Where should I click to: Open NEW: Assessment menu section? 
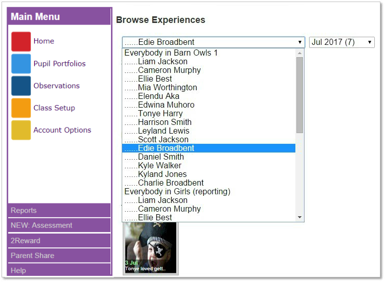click(x=59, y=225)
